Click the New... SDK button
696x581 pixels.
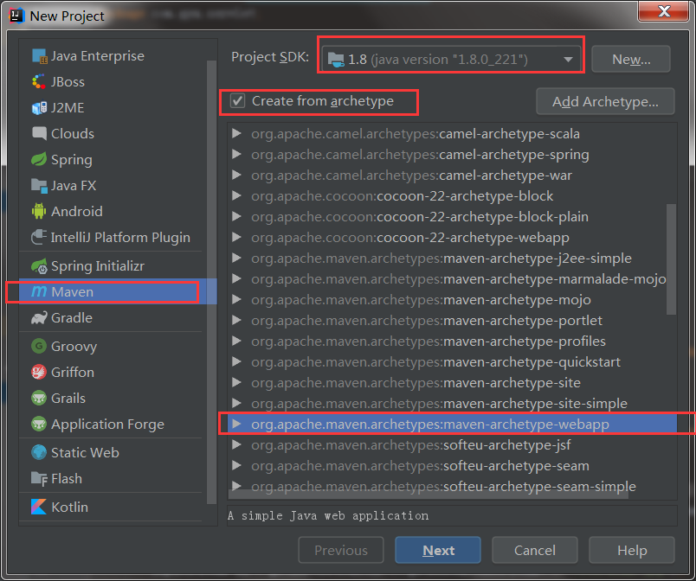[631, 59]
